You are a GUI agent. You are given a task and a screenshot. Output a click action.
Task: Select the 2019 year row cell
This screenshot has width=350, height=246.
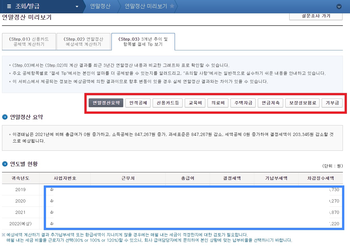pos(20,190)
